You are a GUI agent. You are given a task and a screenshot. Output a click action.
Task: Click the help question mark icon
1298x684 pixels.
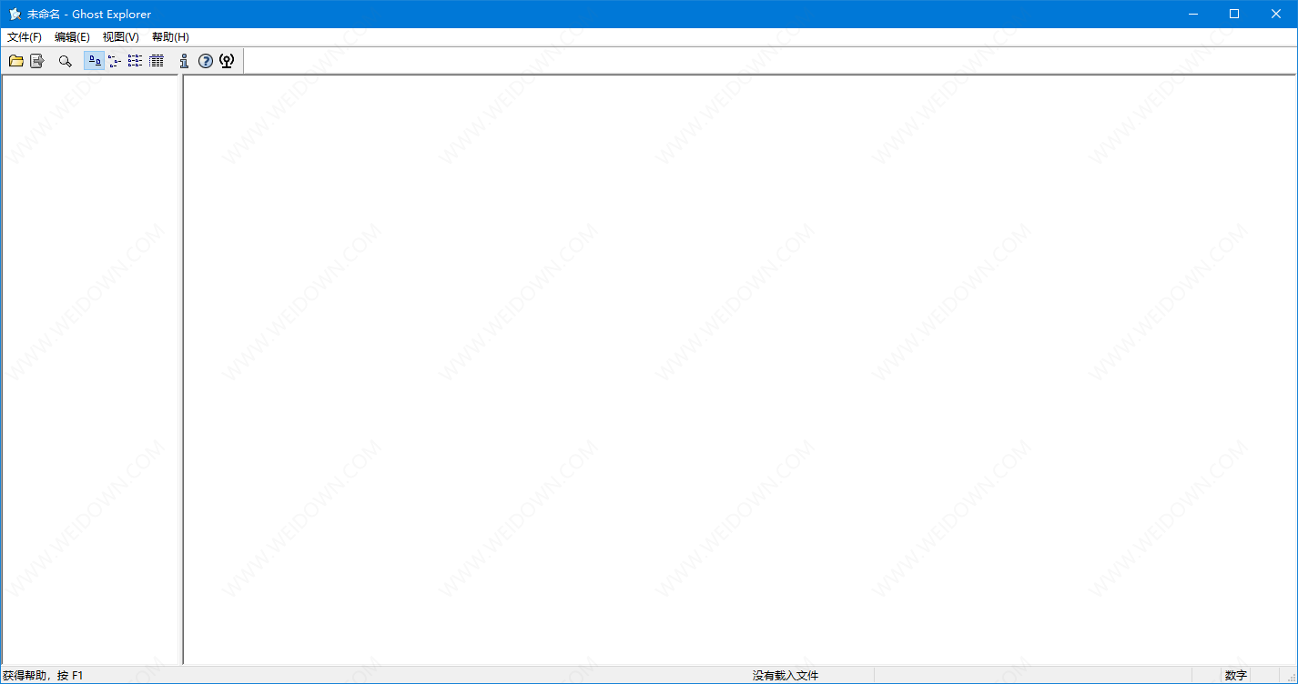point(206,61)
